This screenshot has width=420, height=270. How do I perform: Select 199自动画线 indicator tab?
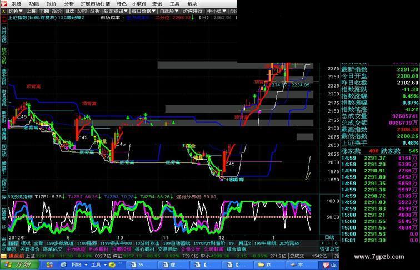(176, 243)
